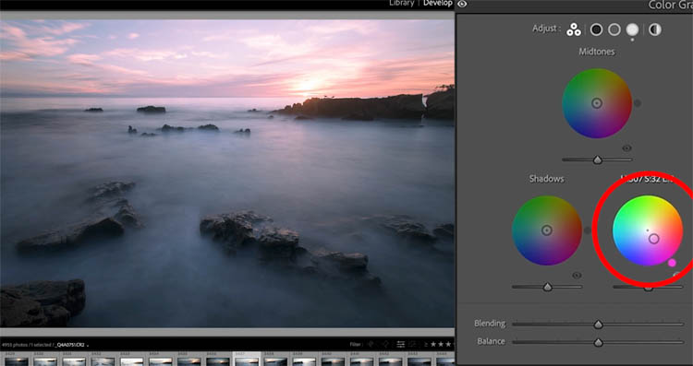
Task: Click the Highlights wheel saturation handle
Action: 654,239
